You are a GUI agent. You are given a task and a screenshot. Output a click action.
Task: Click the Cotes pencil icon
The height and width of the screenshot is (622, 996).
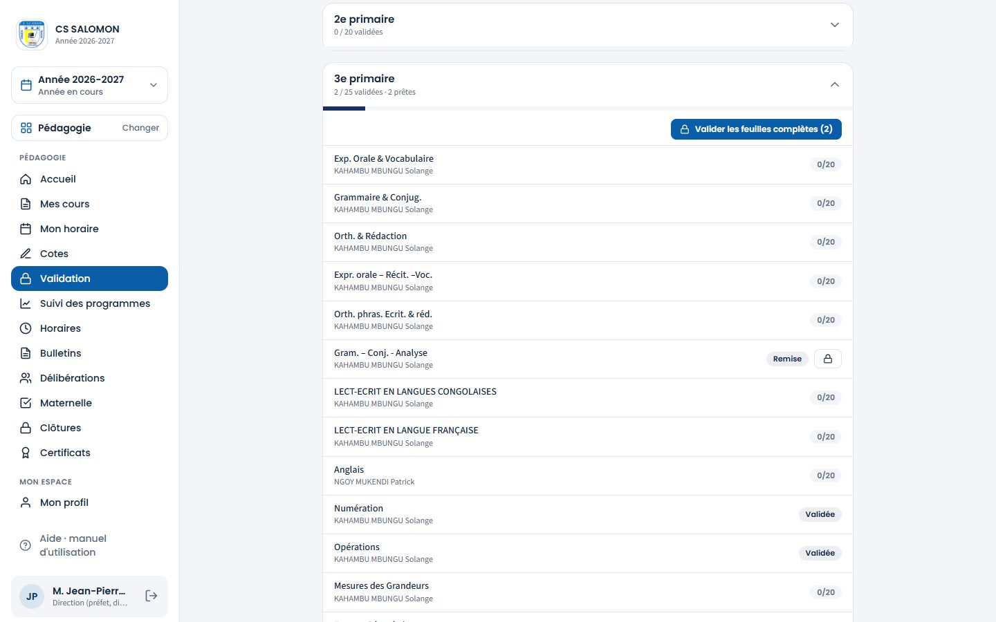[26, 254]
